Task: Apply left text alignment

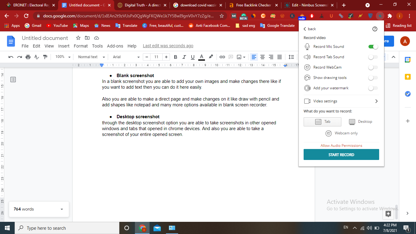Action: [254, 57]
